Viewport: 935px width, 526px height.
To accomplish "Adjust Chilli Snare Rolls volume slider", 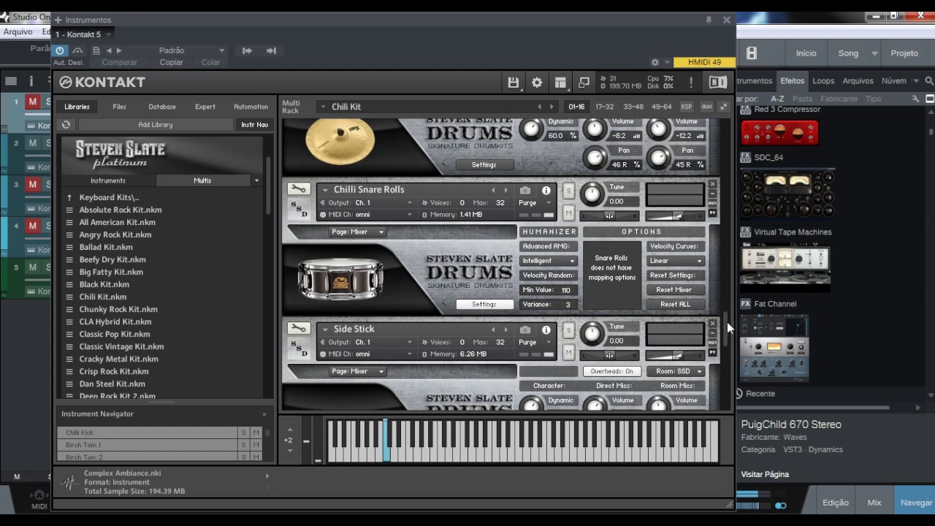I will (x=675, y=216).
